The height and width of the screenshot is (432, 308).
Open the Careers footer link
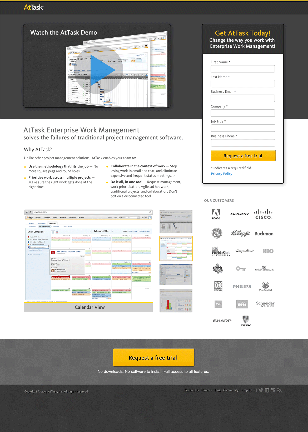click(x=206, y=390)
